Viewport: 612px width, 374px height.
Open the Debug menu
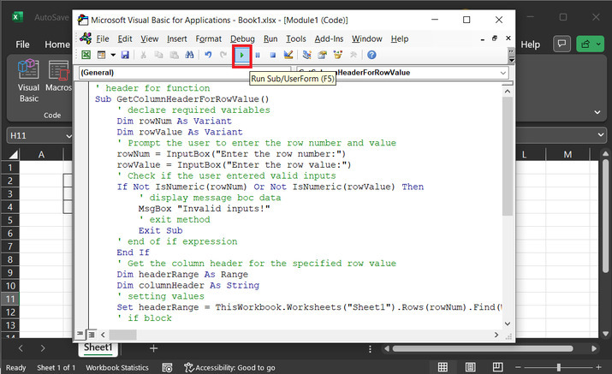pos(242,39)
